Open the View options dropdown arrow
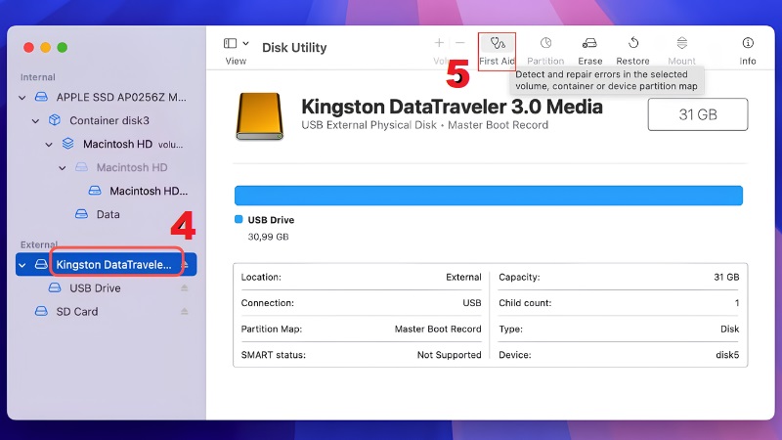The image size is (782, 440). [246, 43]
